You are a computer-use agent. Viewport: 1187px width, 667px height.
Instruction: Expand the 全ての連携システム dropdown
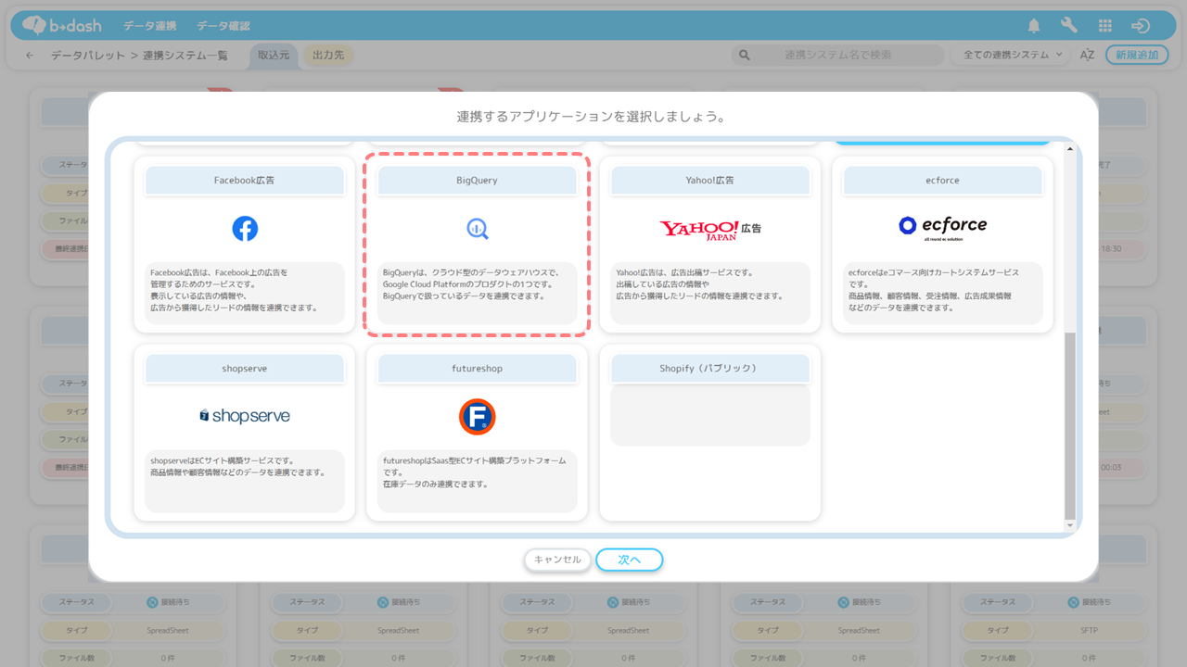point(1012,56)
